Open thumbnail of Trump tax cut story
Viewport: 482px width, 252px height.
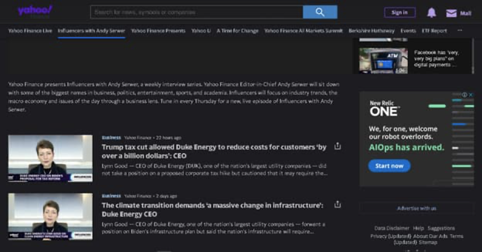pos(50,158)
